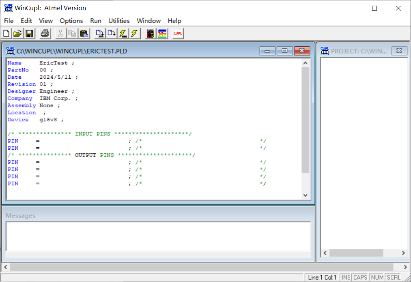The width and height of the screenshot is (411, 282).
Task: Click the 'OUTPUT PINS' comment line
Action: coord(101,155)
